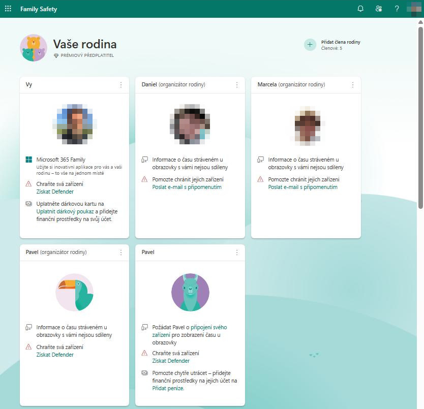Click the vertical page scrollbar
Viewport: 424px width, 409px height.
tap(420, 117)
